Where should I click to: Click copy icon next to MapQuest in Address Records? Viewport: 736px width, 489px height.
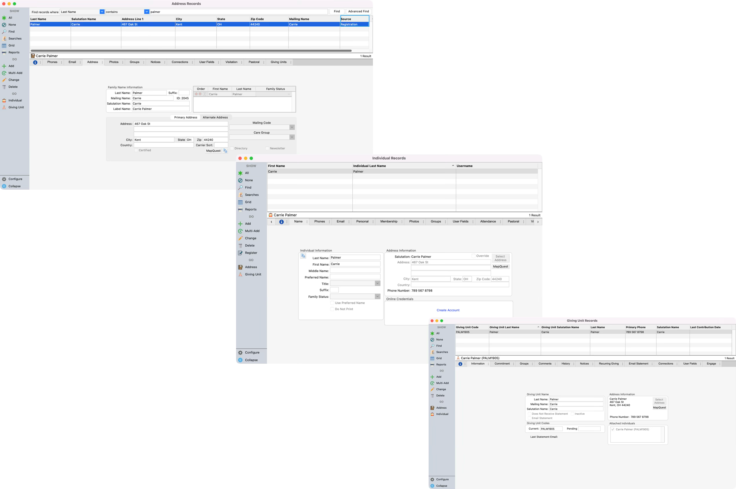[225, 151]
